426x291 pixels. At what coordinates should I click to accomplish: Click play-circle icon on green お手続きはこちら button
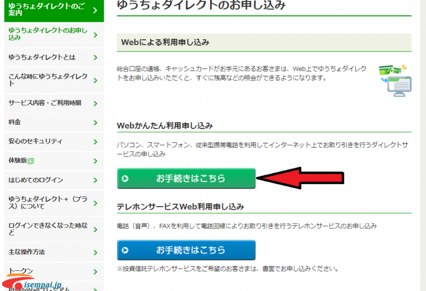tap(125, 178)
